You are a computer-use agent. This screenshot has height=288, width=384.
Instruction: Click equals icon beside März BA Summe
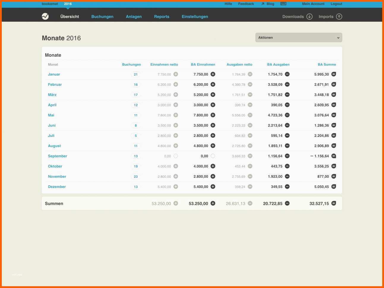point(334,95)
